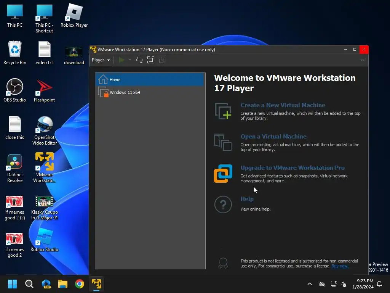Screen dimensions: 390x293
Task: Click Open a Virtual Machine link
Action: click(273, 137)
